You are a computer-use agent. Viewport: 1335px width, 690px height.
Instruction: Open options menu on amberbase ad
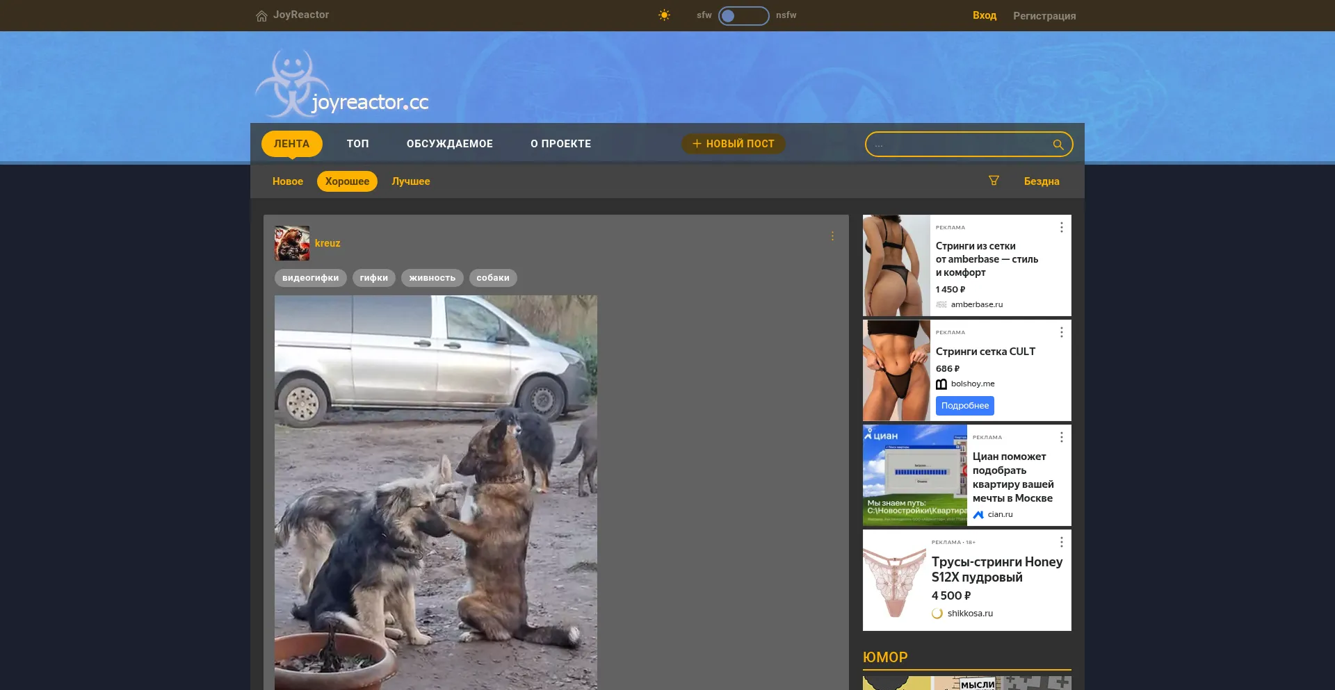(x=1061, y=227)
